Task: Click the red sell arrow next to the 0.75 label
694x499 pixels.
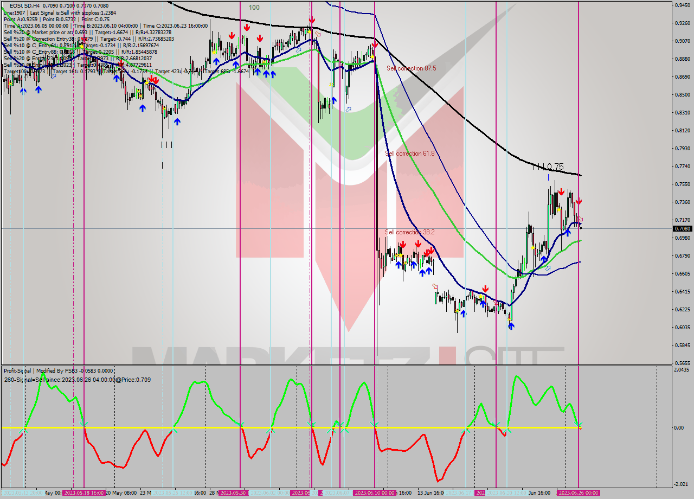Action: tap(561, 192)
